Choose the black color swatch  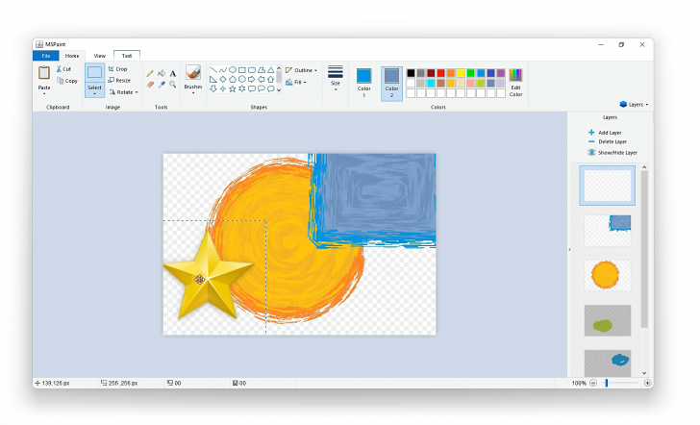click(411, 73)
